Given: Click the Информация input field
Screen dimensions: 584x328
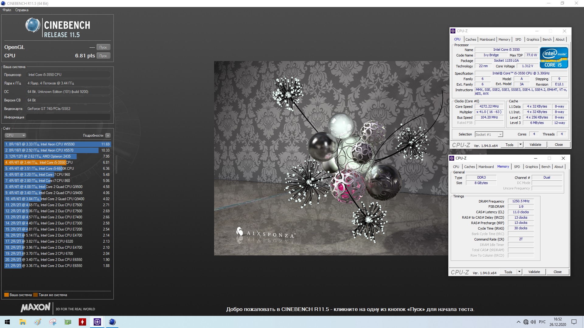Looking at the screenshot, I should (x=68, y=117).
